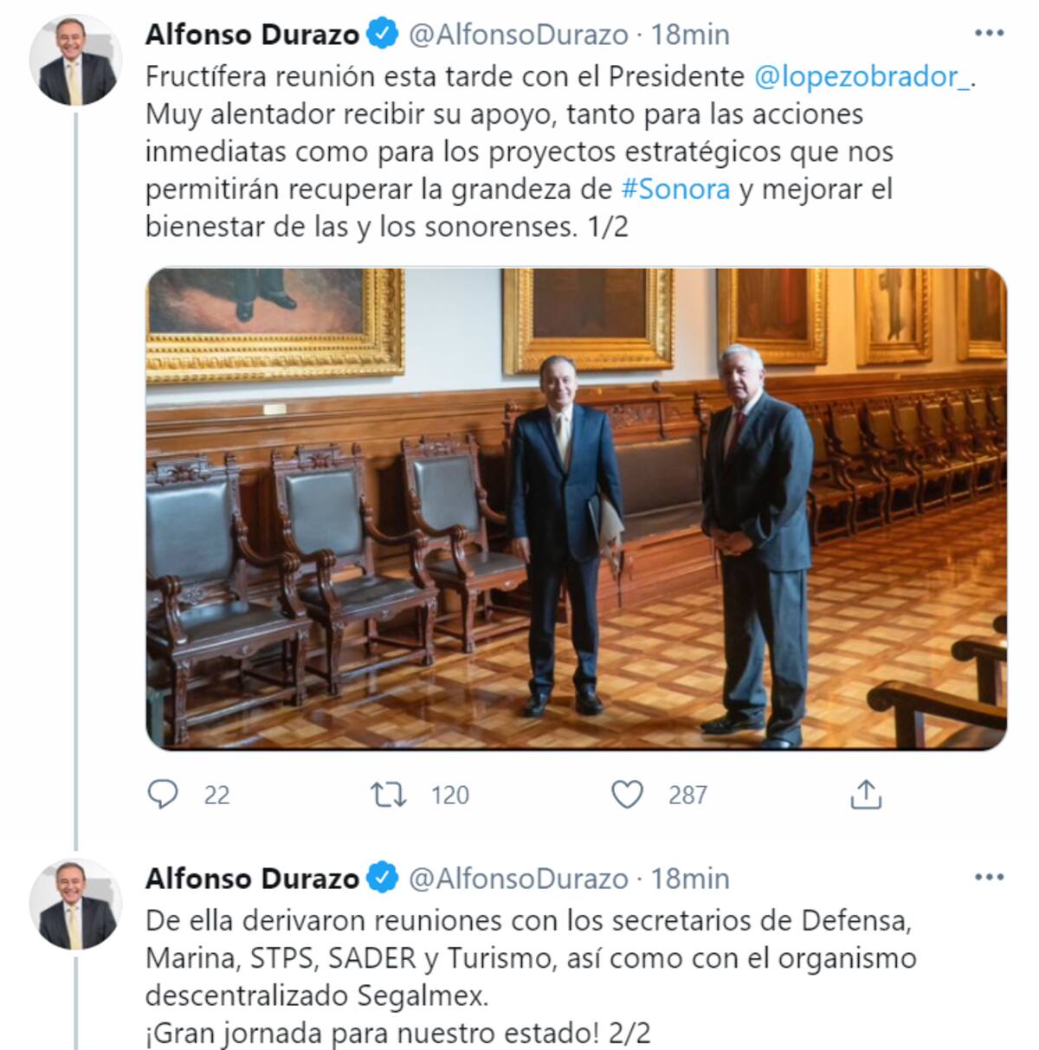Reply to the first tweet via comment icon
1039x1050 pixels.
162,794
